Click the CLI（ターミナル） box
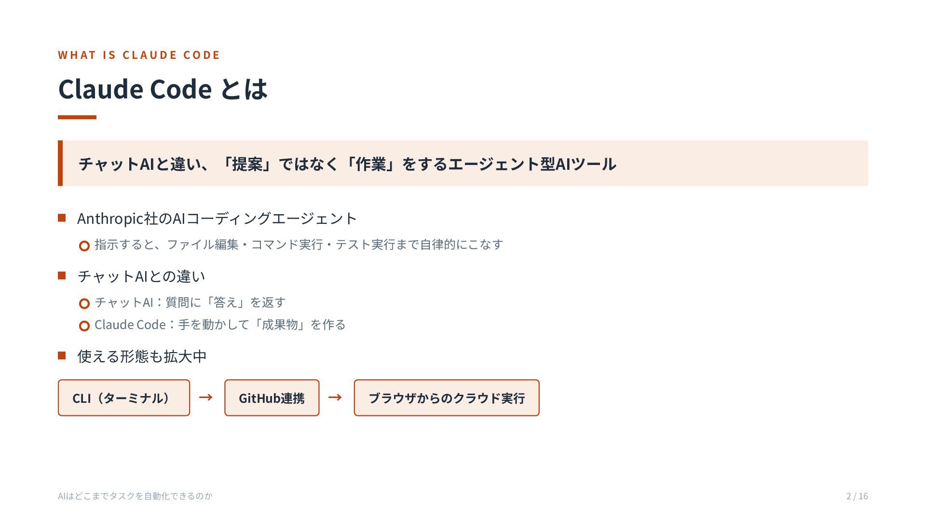926x521 pixels. pyautogui.click(x=124, y=398)
